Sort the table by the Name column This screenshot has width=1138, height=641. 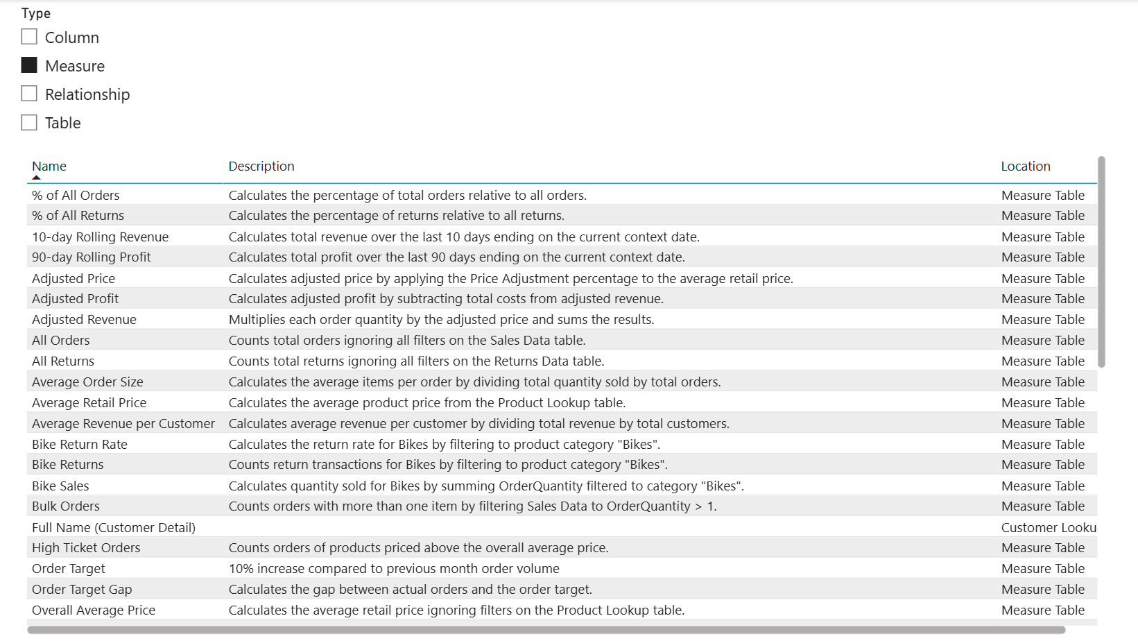[x=49, y=166]
